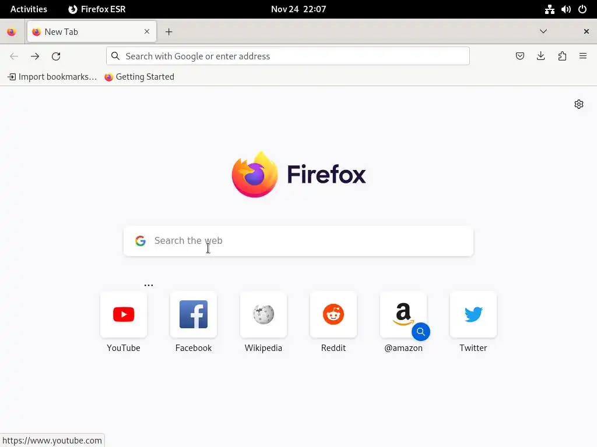Open the Extensions puzzle icon
The width and height of the screenshot is (597, 447).
562,56
